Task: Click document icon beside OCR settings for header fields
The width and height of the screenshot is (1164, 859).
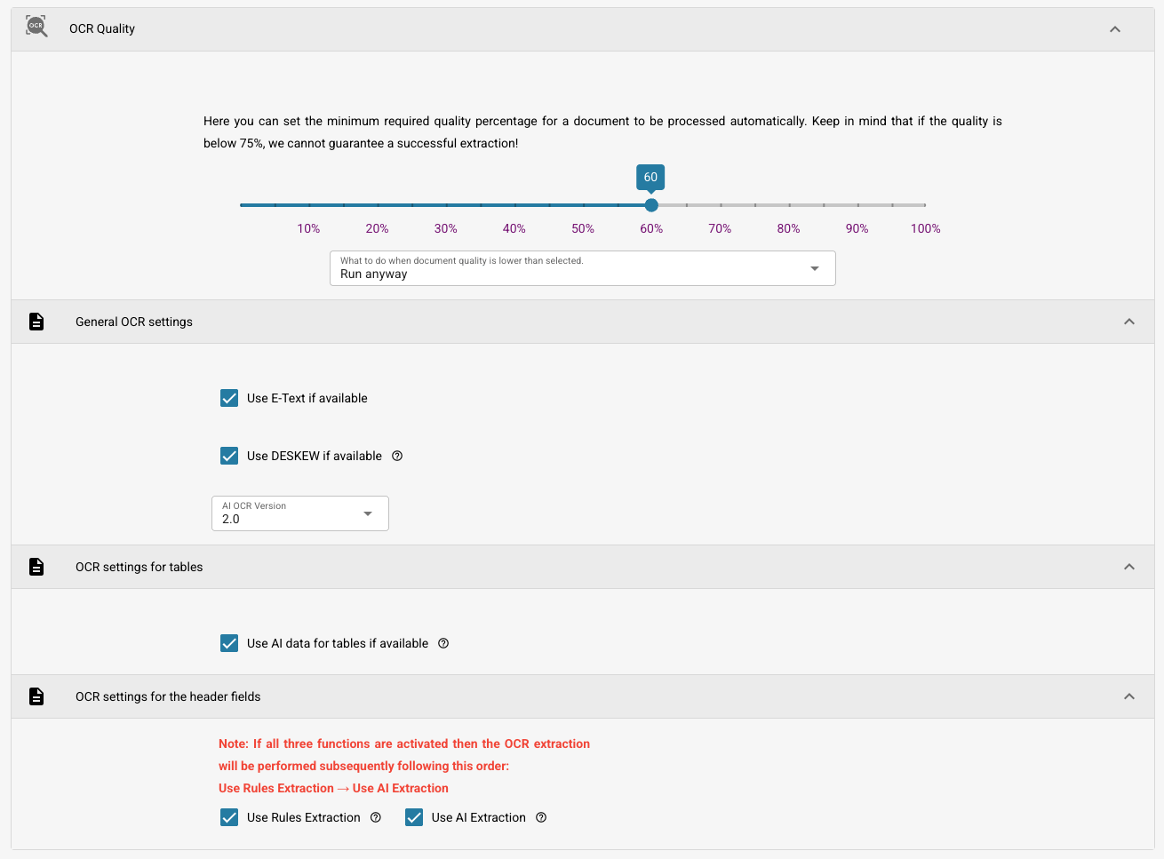Action: (x=36, y=696)
